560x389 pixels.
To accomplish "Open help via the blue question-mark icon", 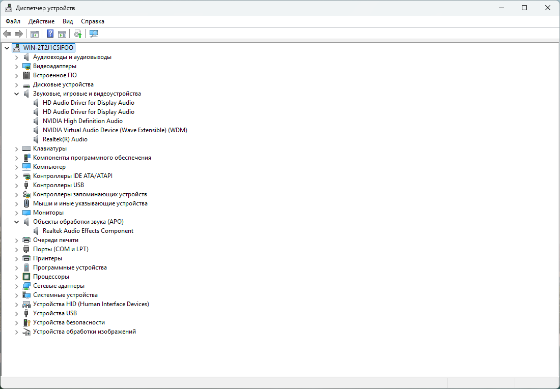I will click(50, 34).
